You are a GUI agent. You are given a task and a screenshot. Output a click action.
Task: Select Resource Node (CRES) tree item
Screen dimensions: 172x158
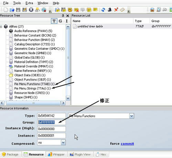click(32, 93)
